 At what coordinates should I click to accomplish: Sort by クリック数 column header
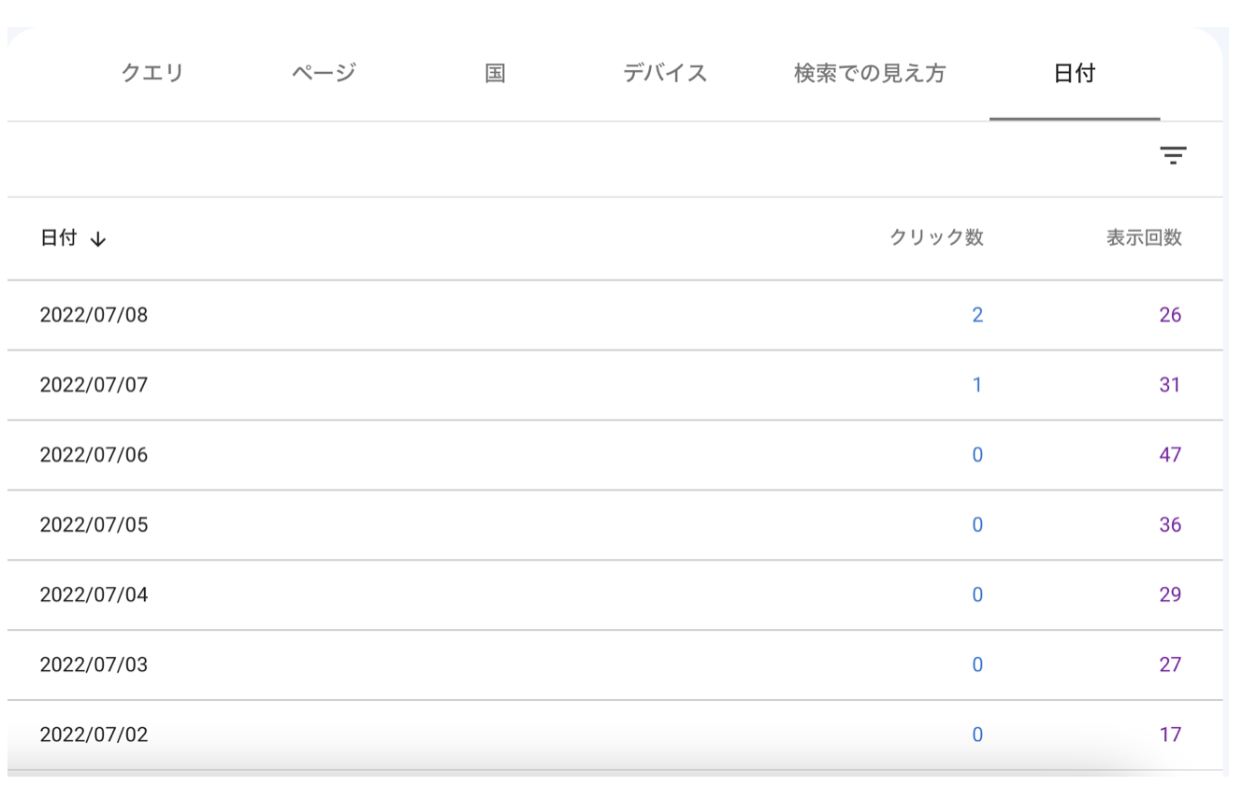pos(936,238)
